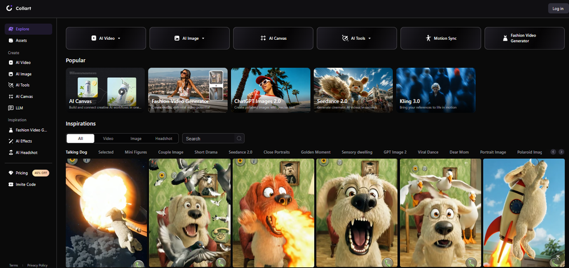569x268 pixels.
Task: Click the Pricing diamond icon
Action: click(11, 173)
